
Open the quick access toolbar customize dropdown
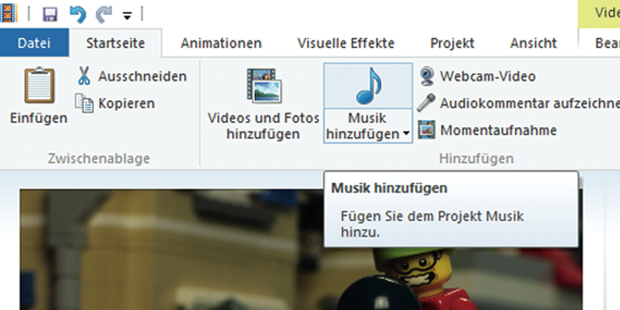127,14
